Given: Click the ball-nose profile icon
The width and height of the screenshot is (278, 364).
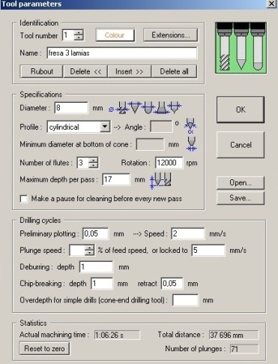Looking at the screenshot, I should click(148, 108).
